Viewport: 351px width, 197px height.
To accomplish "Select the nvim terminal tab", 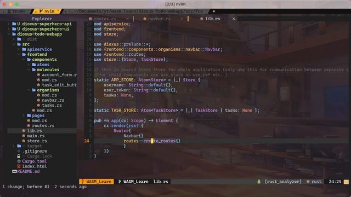I will [x=47, y=11].
